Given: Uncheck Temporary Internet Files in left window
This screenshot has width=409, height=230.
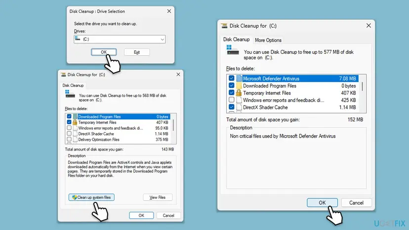Looking at the screenshot, I should (x=69, y=122).
